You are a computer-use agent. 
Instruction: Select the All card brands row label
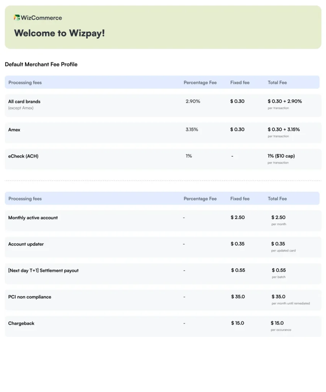(24, 101)
